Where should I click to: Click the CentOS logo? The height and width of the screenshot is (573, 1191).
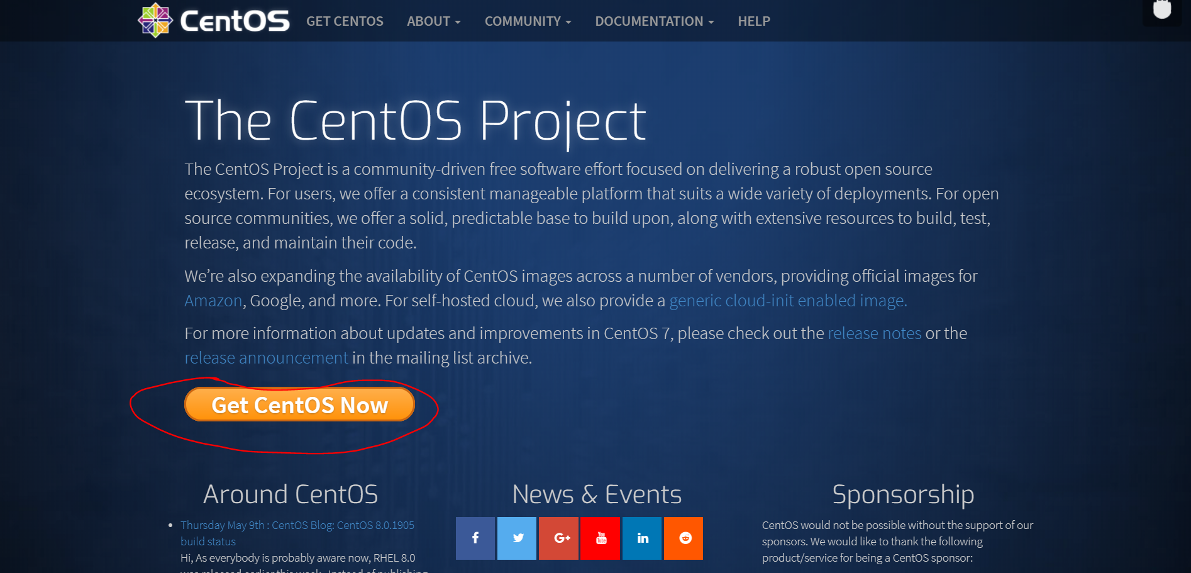(x=214, y=20)
